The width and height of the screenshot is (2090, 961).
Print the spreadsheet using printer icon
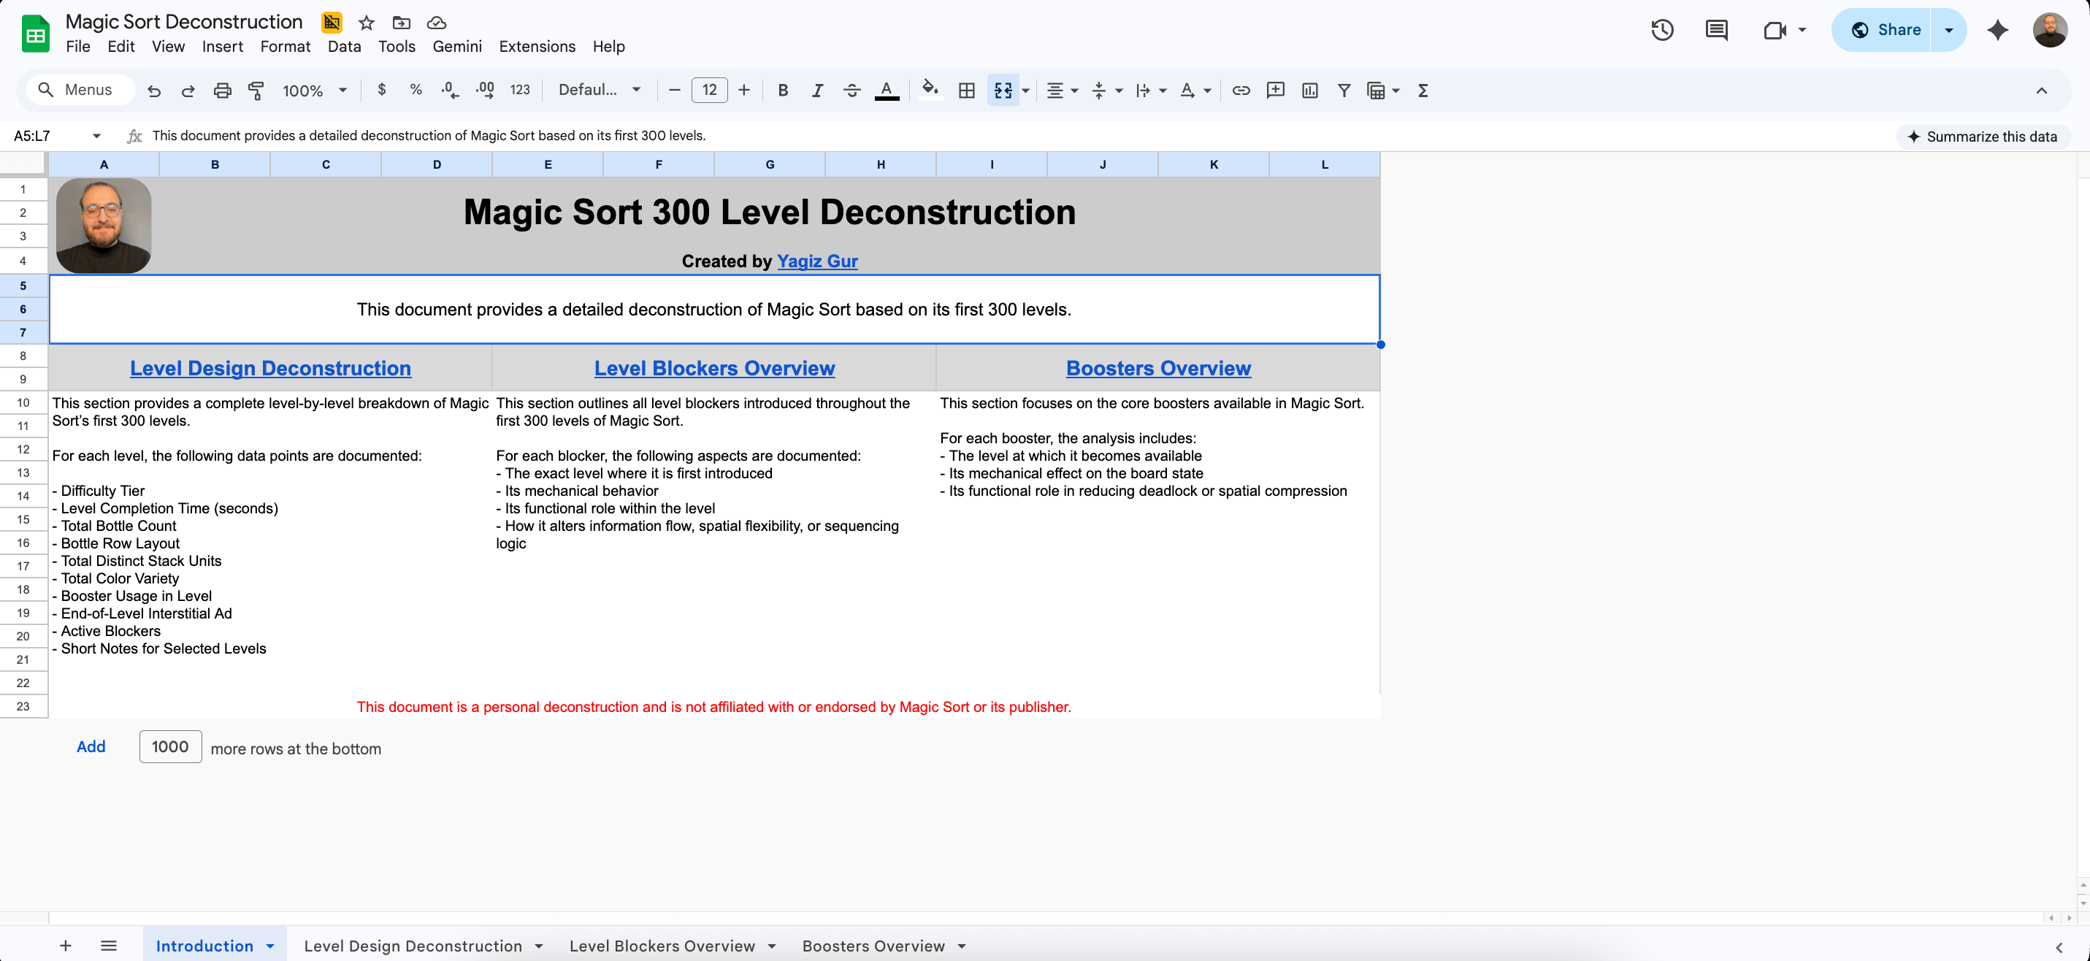(222, 90)
